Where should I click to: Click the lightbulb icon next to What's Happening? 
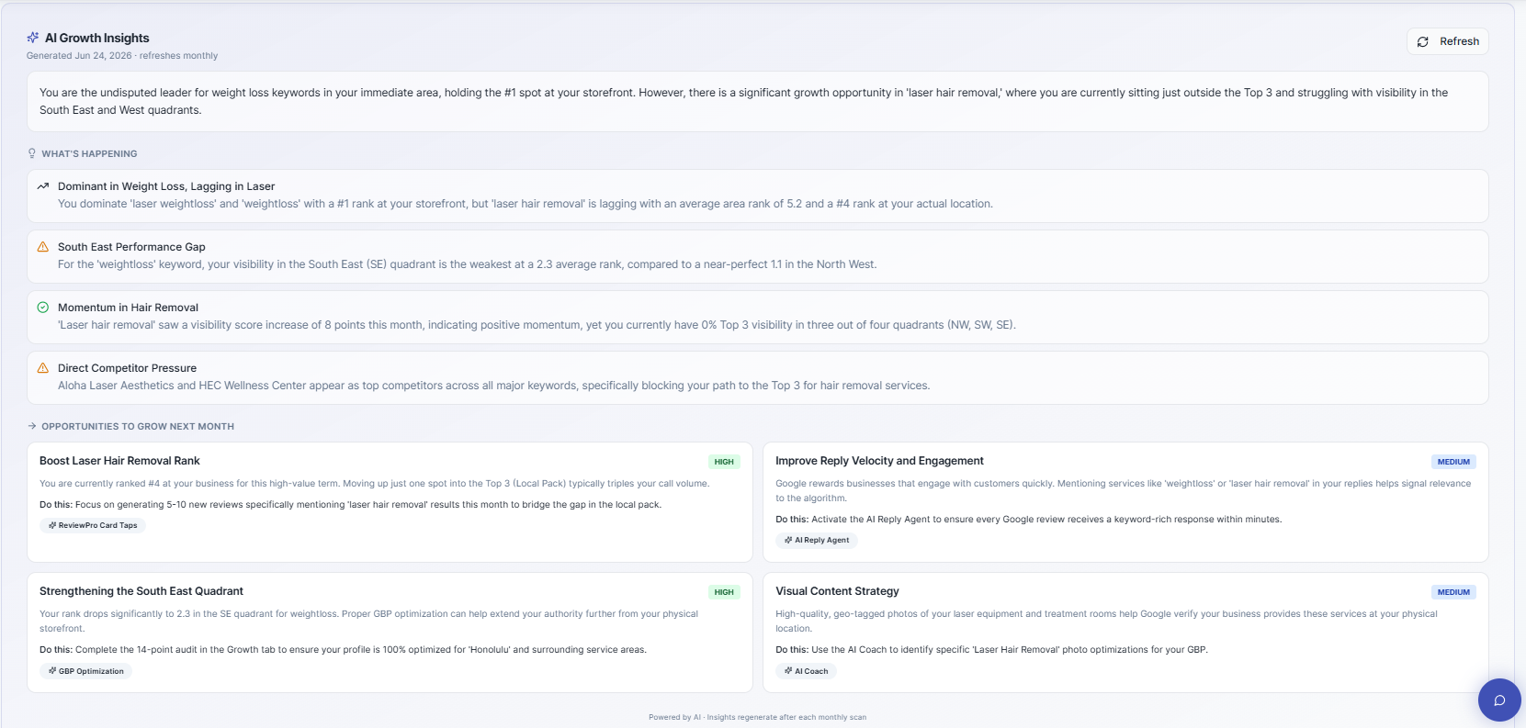32,153
